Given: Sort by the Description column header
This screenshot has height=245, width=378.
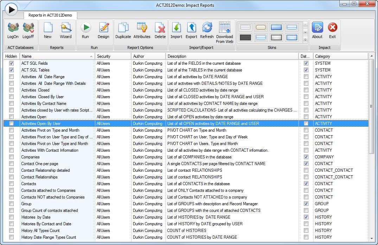Looking at the screenshot, I should click(232, 56).
